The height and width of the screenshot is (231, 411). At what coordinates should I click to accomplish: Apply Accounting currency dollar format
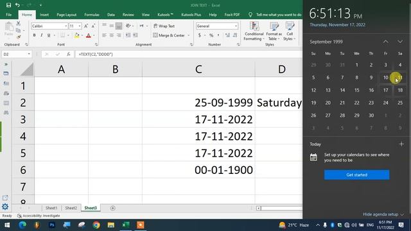[200, 35]
